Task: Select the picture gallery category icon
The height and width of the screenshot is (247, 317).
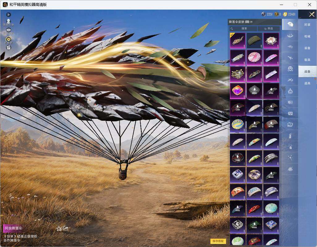Action: tap(290, 124)
